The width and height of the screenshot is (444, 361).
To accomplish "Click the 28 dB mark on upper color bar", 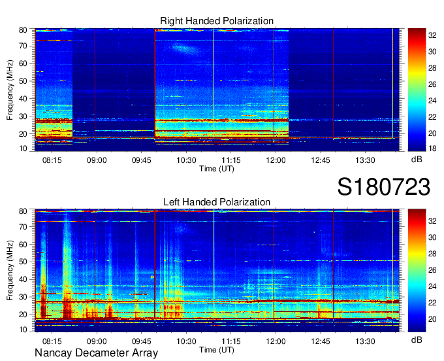I will point(432,68).
